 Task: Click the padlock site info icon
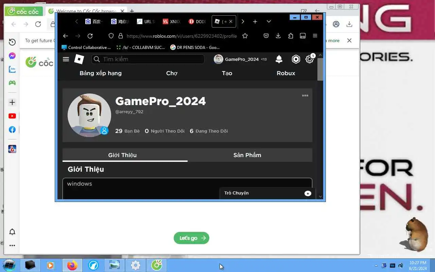point(120,36)
